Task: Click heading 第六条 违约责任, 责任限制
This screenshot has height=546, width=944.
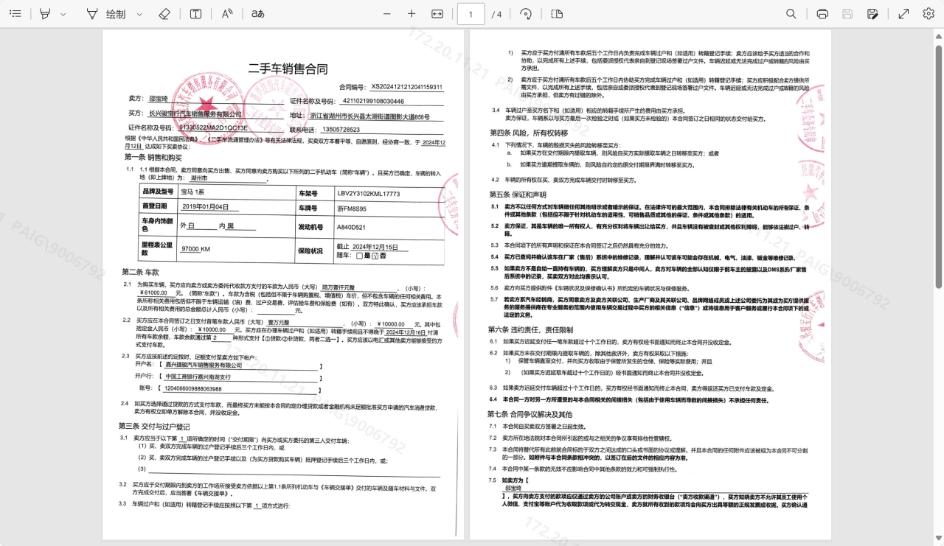Action: click(530, 329)
